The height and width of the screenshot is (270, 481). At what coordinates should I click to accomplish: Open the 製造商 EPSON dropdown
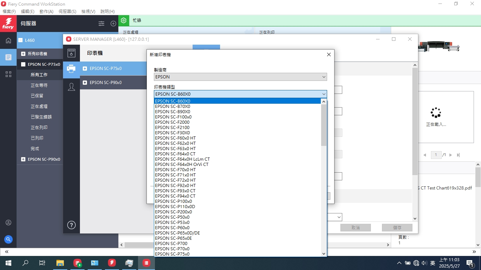pyautogui.click(x=240, y=77)
